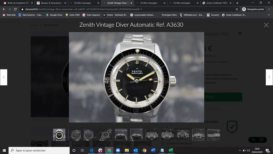The height and width of the screenshot is (154, 273).
Task: Open Chrome three-dot menu
Action: [x=269, y=9]
